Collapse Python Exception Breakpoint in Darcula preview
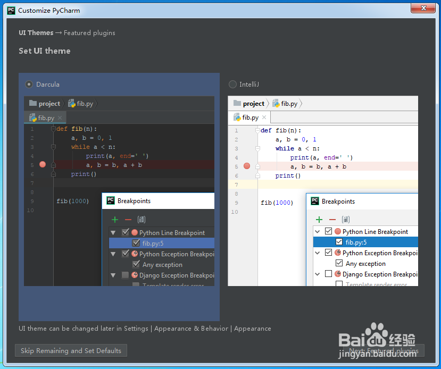Screen dimensions: 441x369 113,254
